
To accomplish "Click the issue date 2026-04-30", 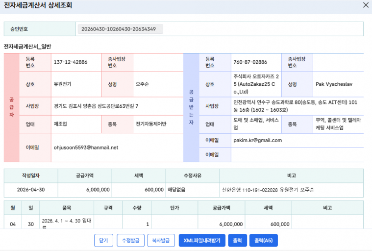I will 31,190.
